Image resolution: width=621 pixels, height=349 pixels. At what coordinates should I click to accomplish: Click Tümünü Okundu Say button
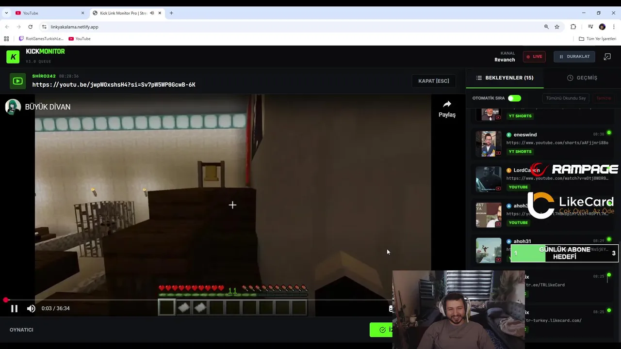(x=566, y=98)
